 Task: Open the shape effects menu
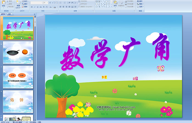(130, 7)
